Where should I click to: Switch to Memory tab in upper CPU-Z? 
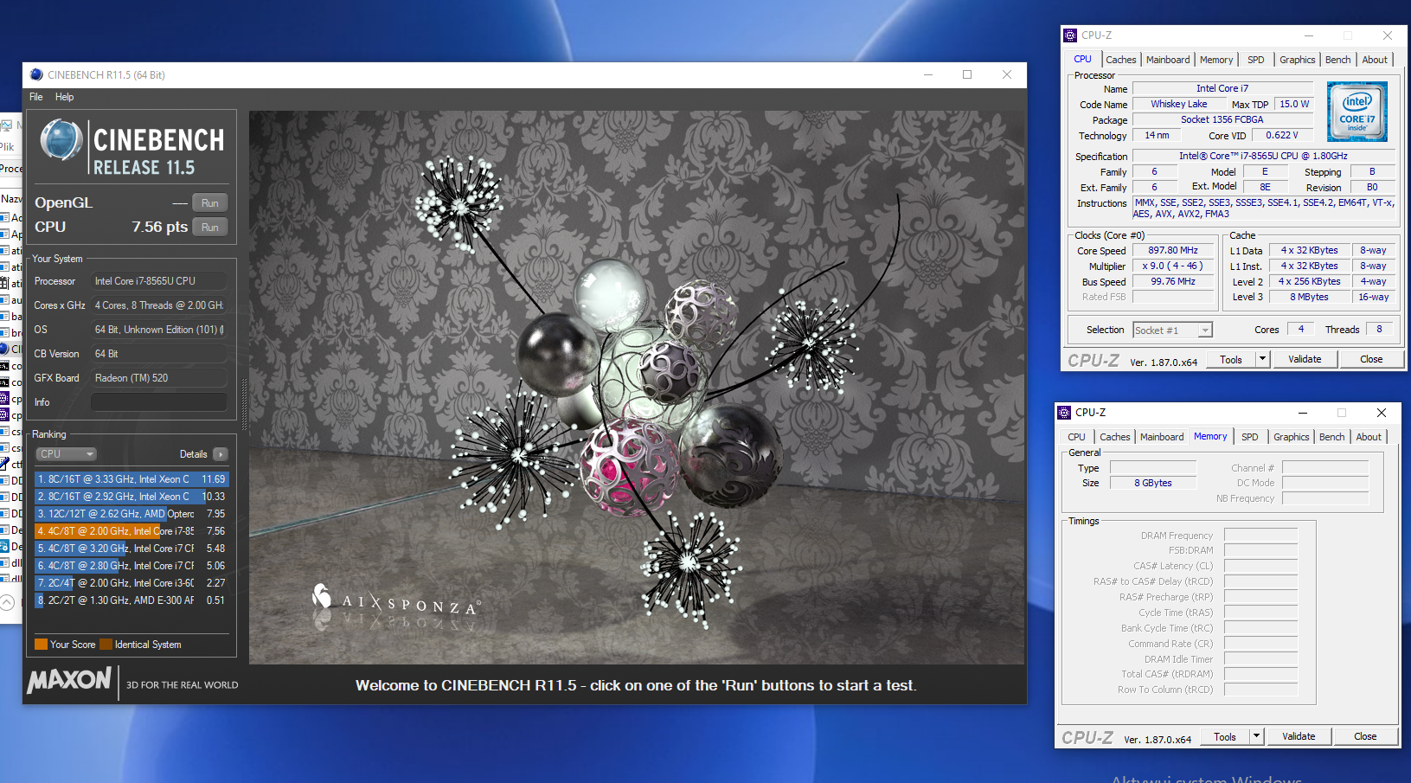1216,60
